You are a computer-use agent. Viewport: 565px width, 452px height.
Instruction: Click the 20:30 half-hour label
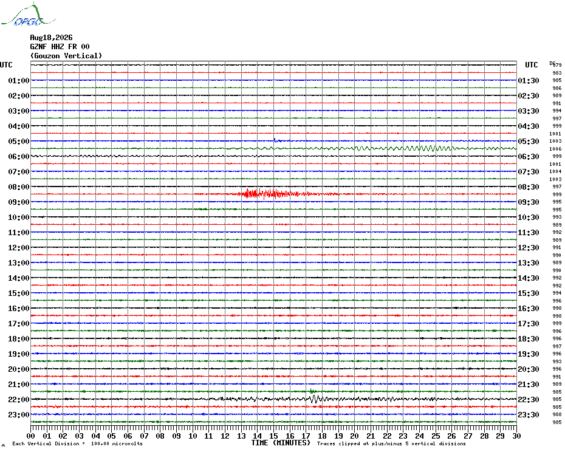(x=529, y=369)
